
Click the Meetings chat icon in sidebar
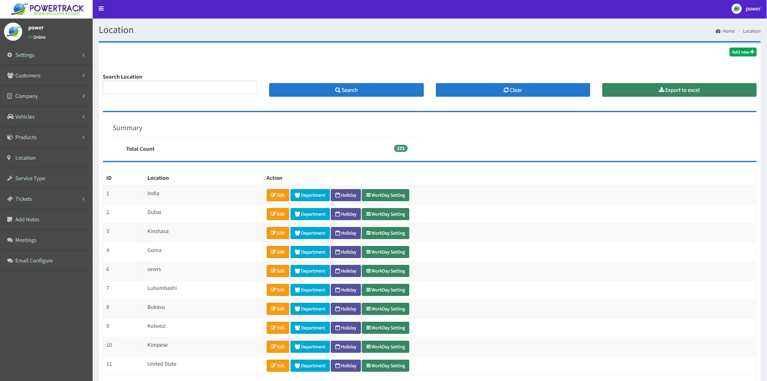(x=10, y=240)
